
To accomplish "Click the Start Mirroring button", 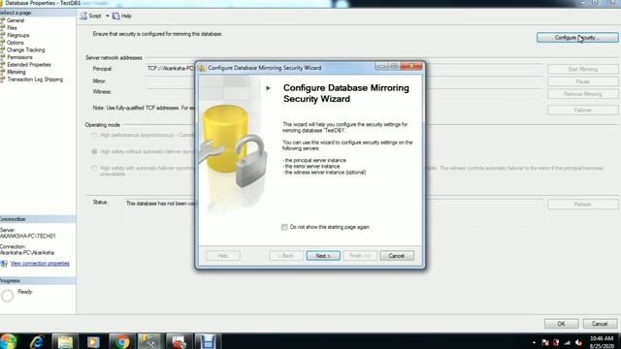I will pyautogui.click(x=582, y=69).
